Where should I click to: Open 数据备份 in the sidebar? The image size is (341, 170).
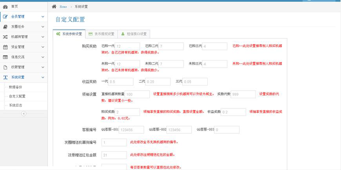[24, 87]
